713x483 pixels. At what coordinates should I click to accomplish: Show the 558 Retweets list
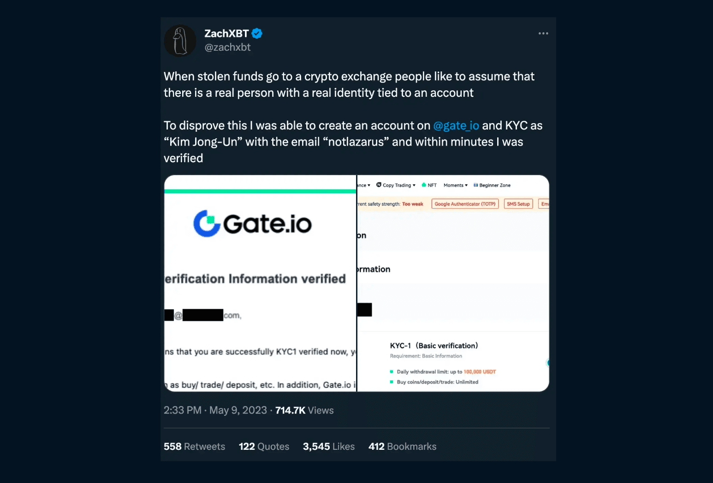point(194,447)
